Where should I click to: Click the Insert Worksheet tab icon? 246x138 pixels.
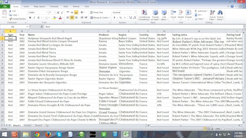[x=47, y=125]
